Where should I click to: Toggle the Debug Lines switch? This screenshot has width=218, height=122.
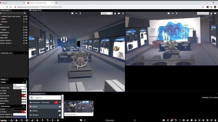coord(24,93)
